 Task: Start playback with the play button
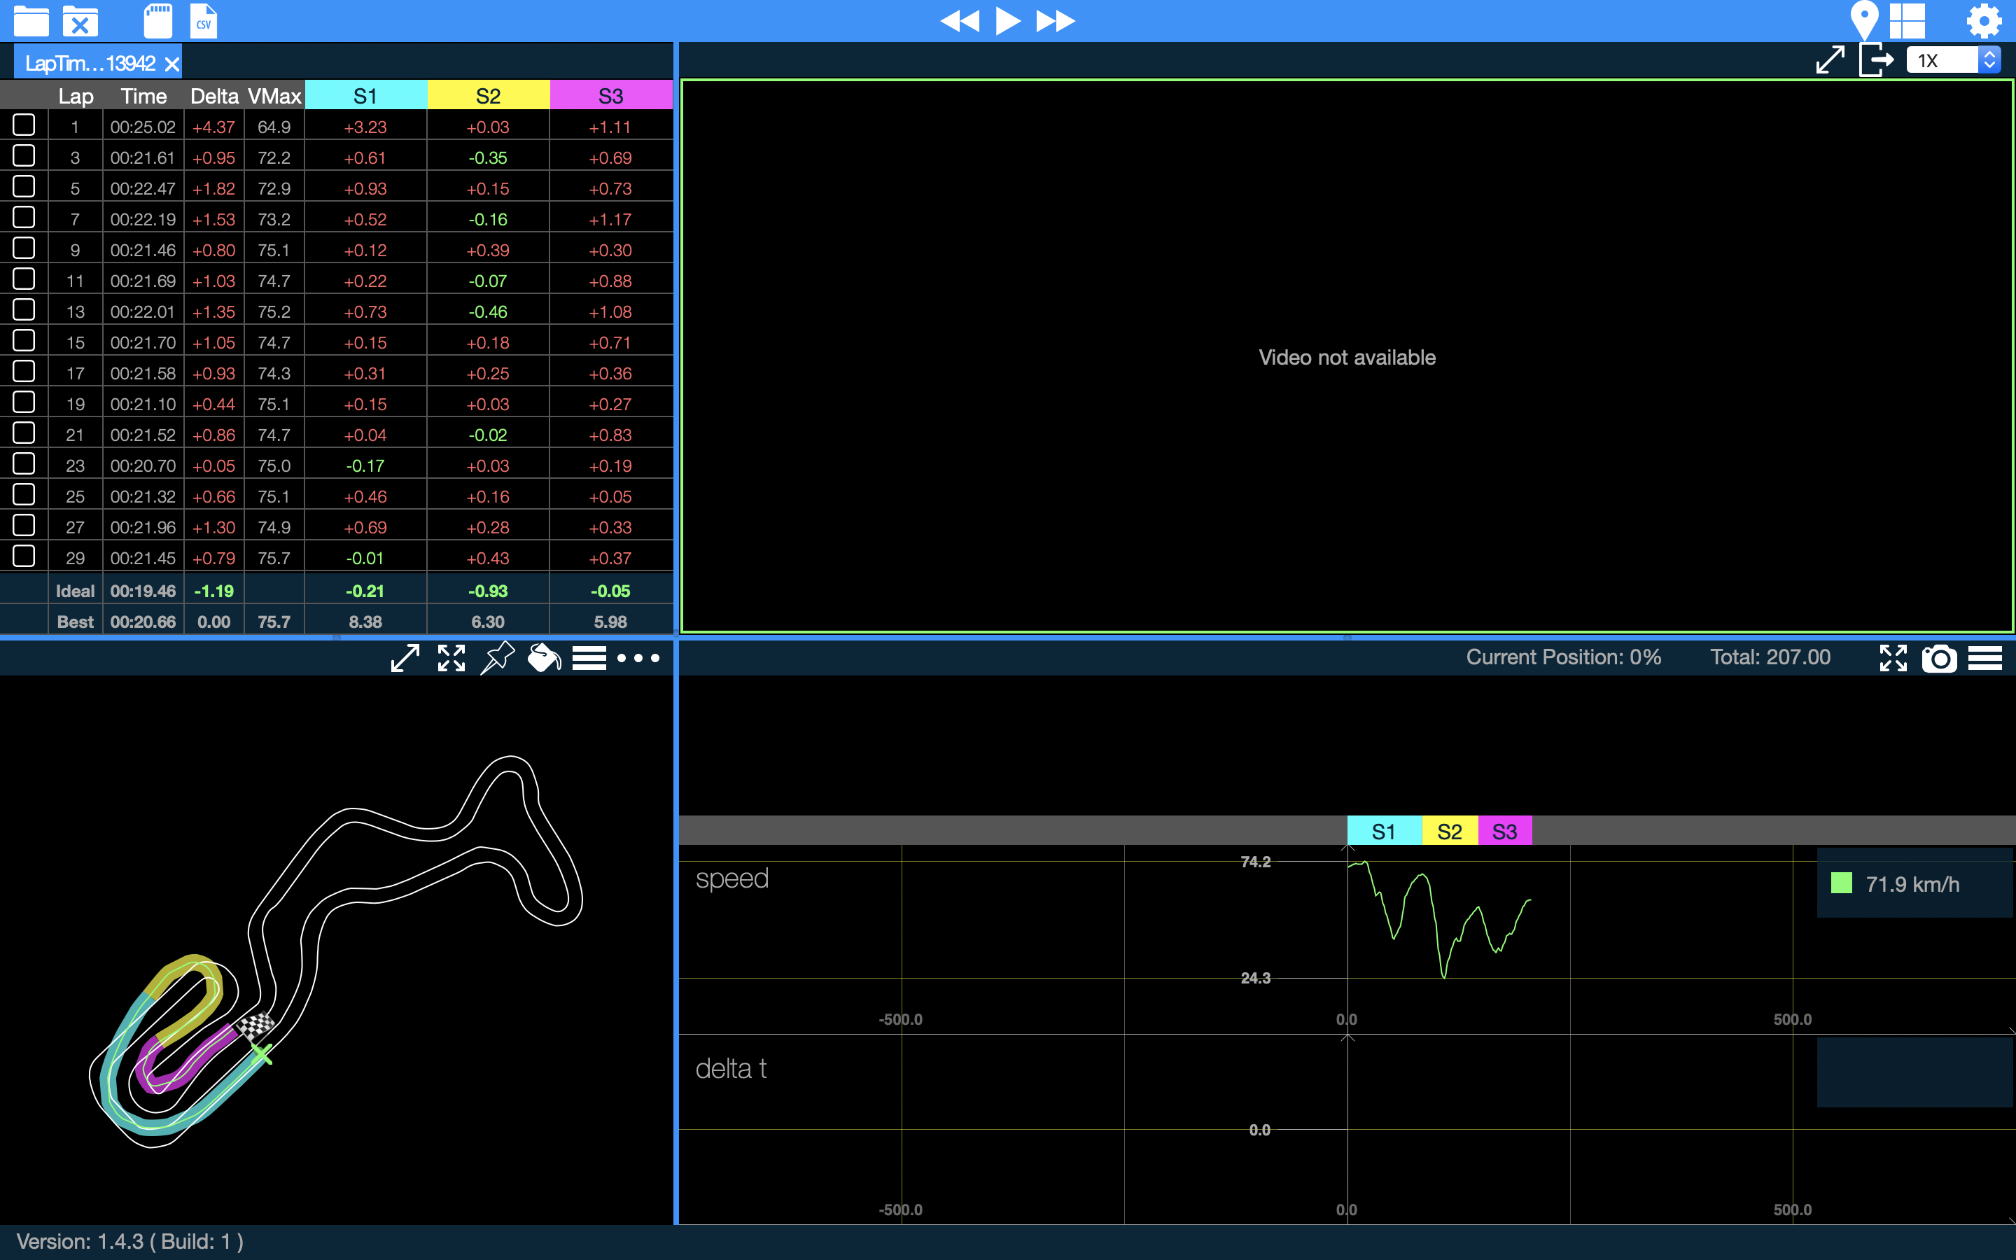(1008, 20)
